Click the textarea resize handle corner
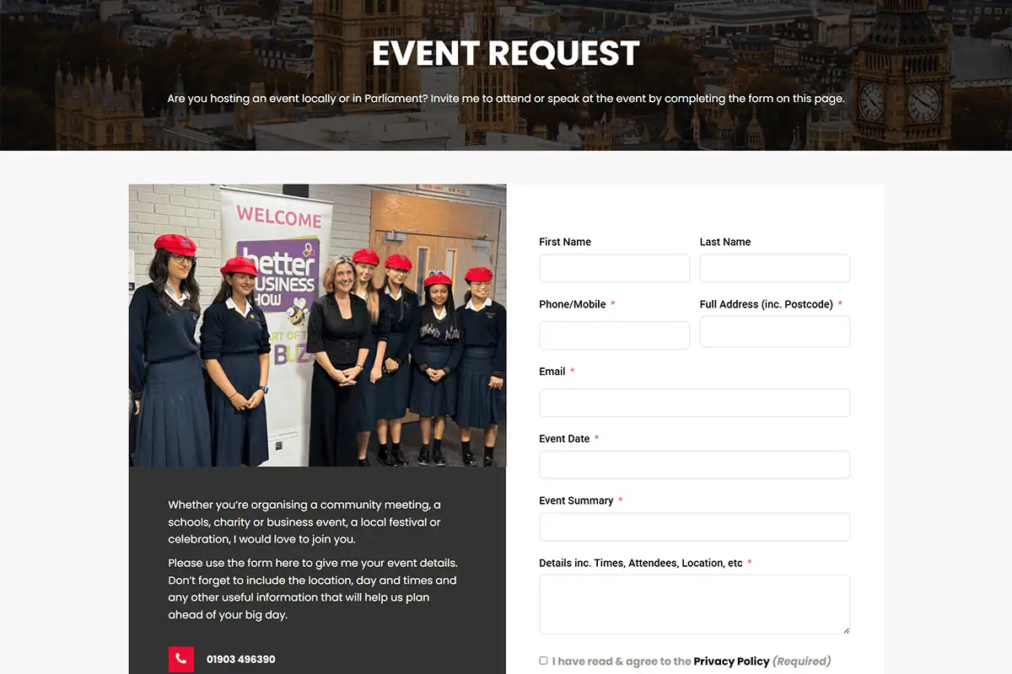This screenshot has width=1012, height=674. (x=846, y=629)
